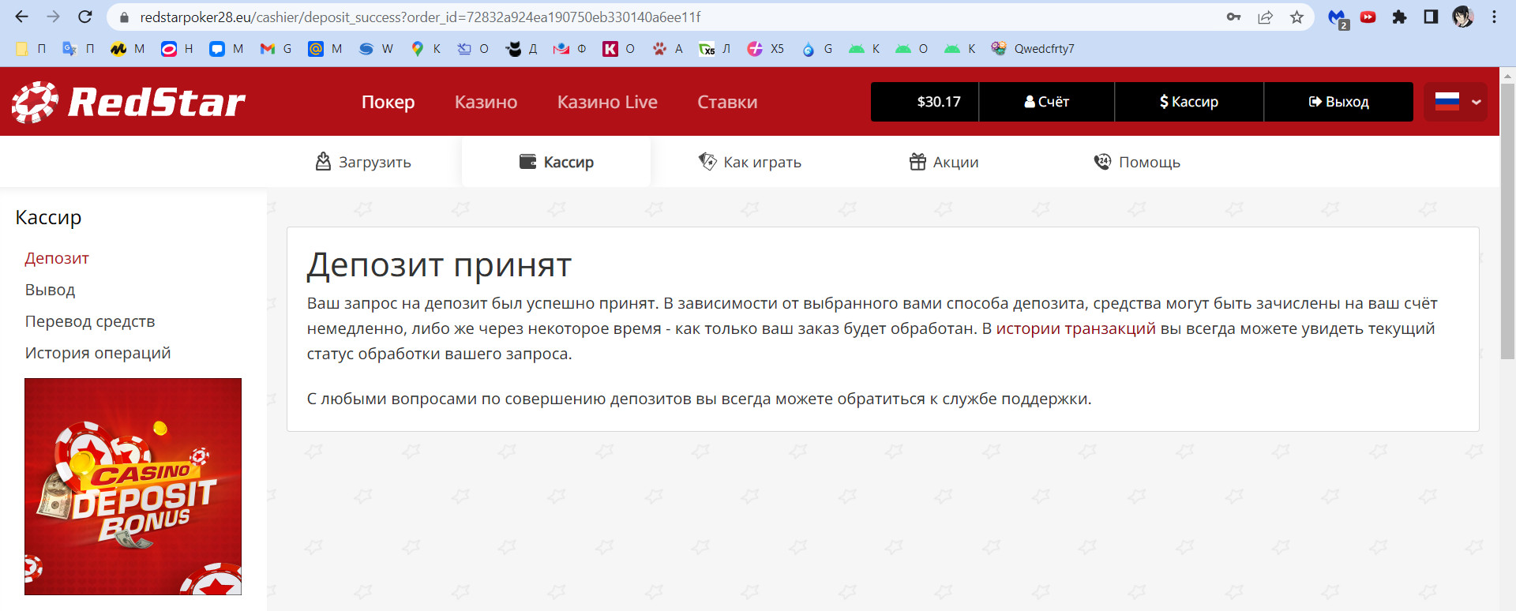Go back using the browser back arrow
The height and width of the screenshot is (611, 1516).
click(x=21, y=17)
